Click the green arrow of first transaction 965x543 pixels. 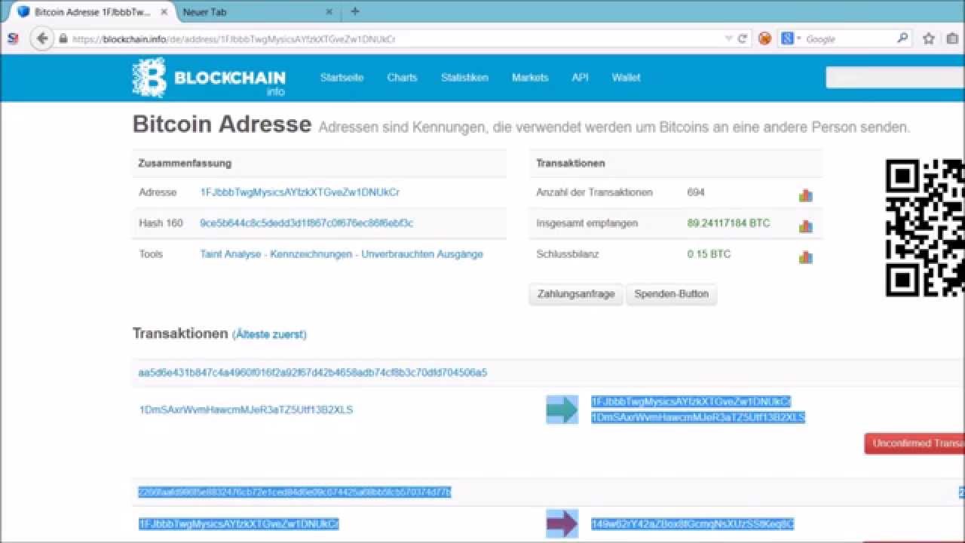562,410
